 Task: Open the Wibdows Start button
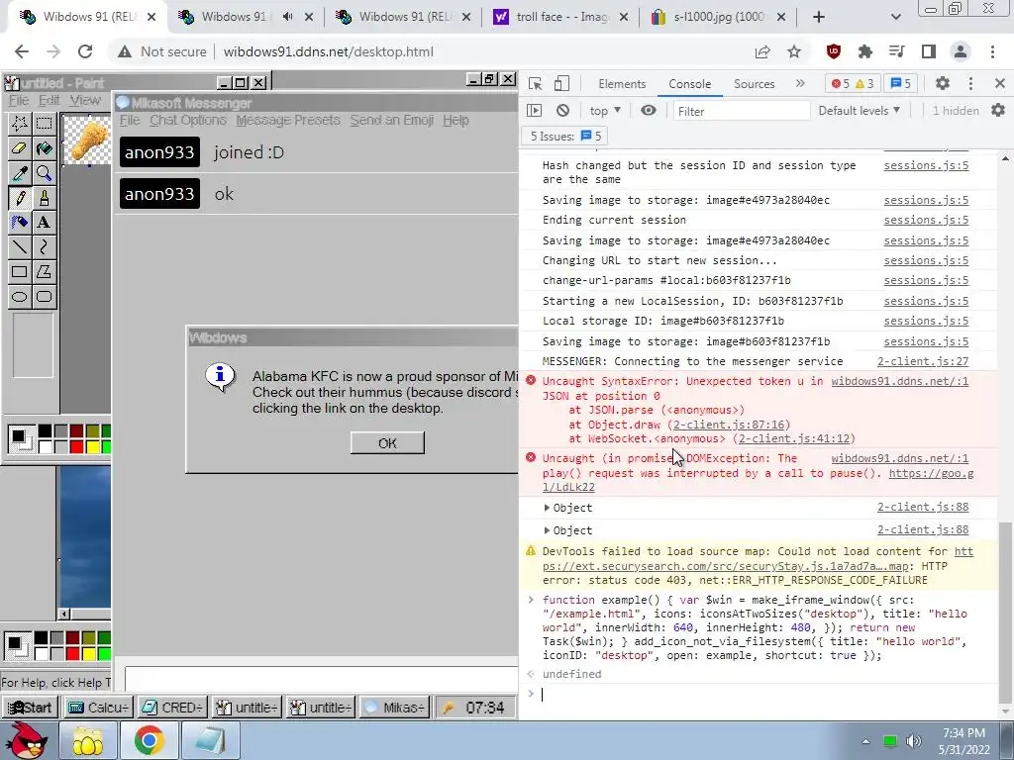pyautogui.click(x=31, y=708)
